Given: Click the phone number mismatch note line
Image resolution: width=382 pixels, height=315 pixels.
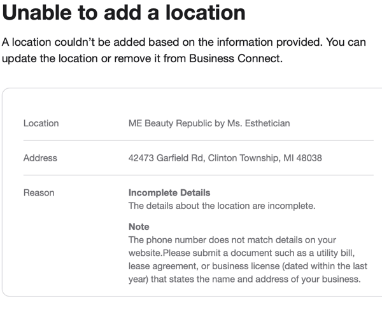Looking at the screenshot, I should [232, 240].
